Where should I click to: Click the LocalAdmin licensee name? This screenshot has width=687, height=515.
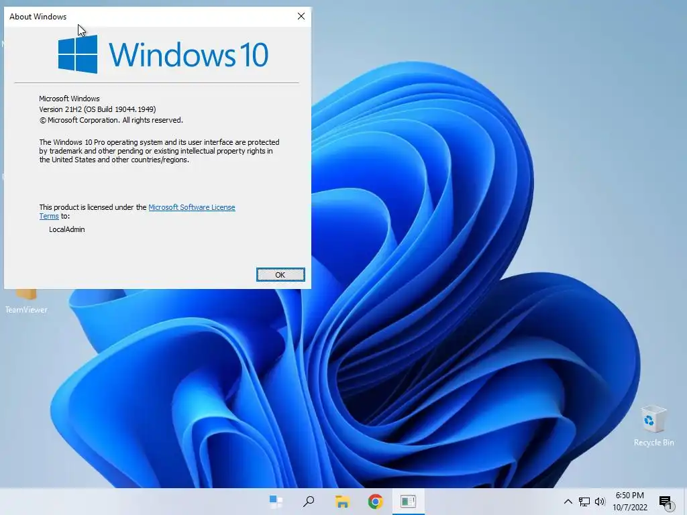tap(66, 229)
